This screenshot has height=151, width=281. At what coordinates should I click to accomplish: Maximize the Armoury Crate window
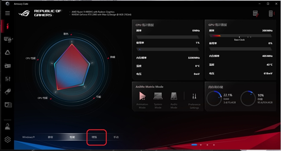[x=268, y=4]
